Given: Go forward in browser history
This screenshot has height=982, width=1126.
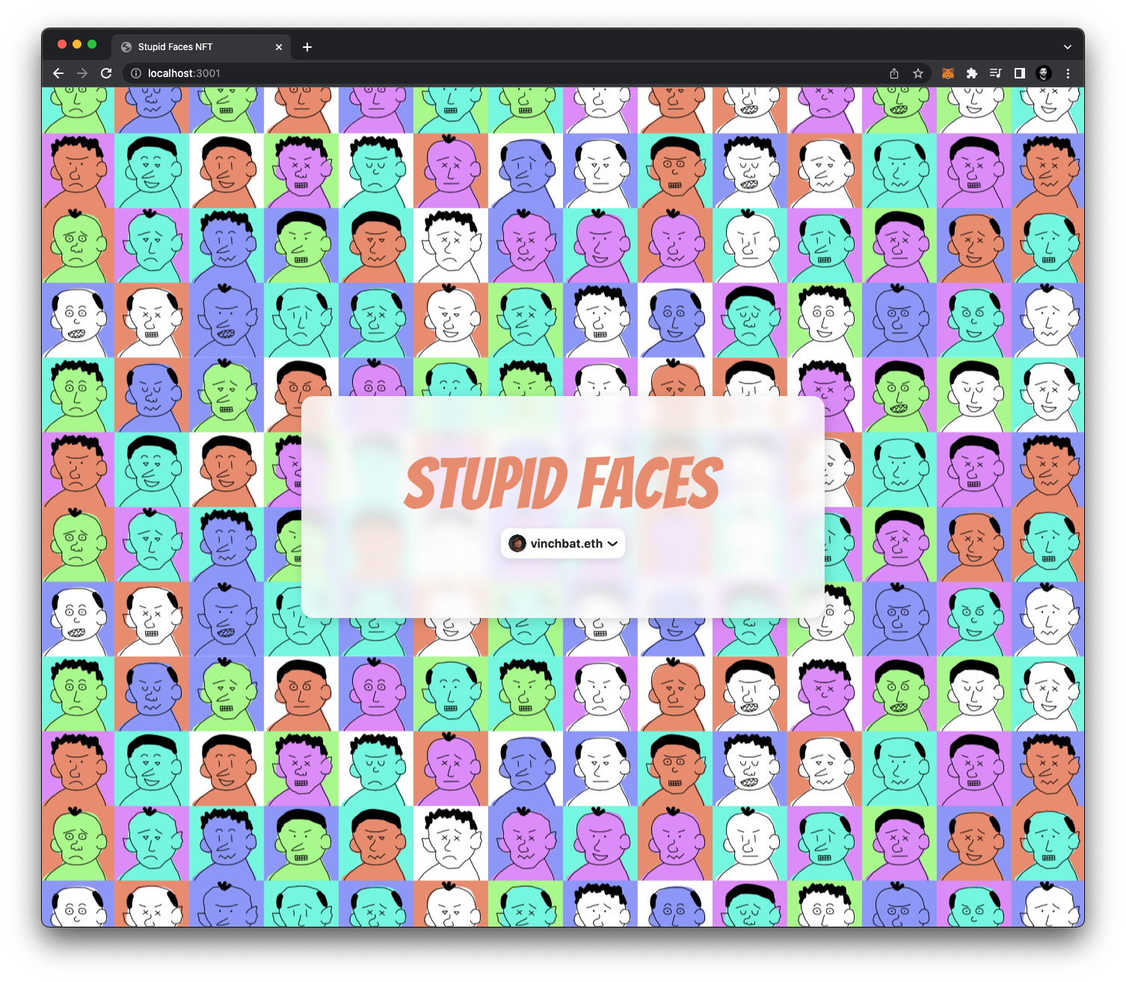Looking at the screenshot, I should [82, 73].
